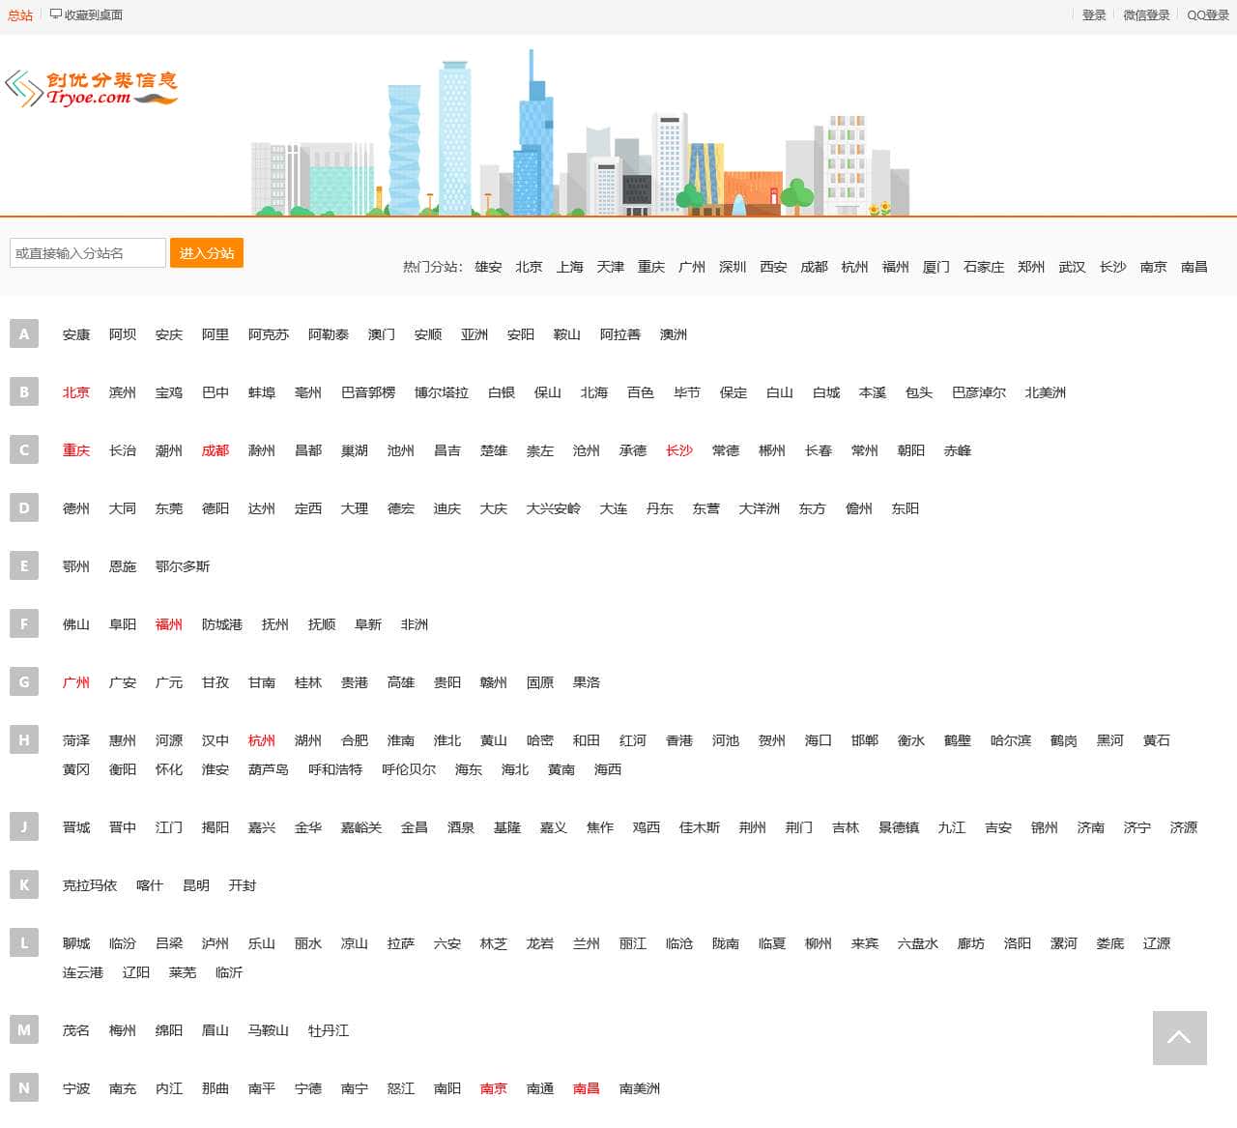Select the letter A index badge
The width and height of the screenshot is (1237, 1128).
pos(24,334)
